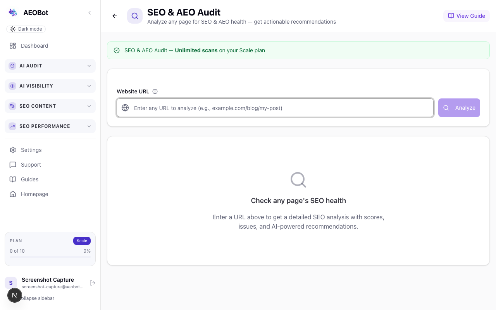Collapse sidebar using the top chevron arrow

coord(90,13)
